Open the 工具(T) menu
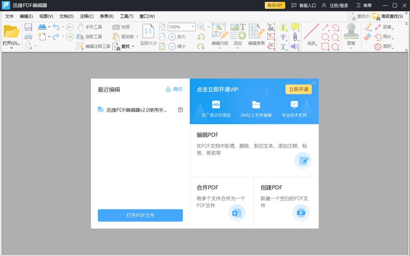Viewport: 410px width, 256px height. coord(127,16)
